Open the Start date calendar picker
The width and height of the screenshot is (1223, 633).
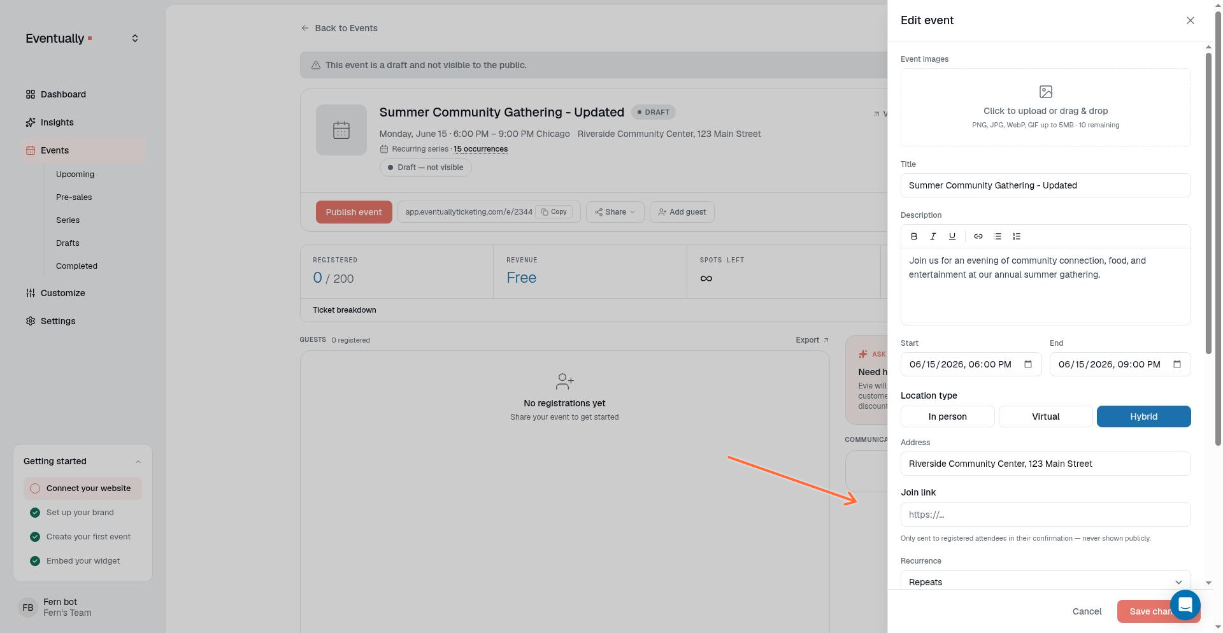(1028, 364)
